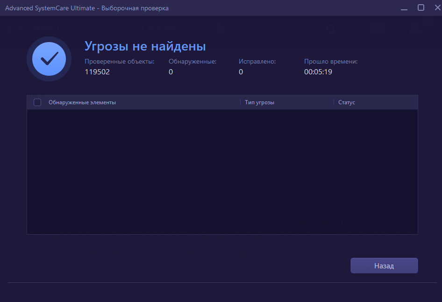The height and width of the screenshot is (302, 442).
Task: Click the Проверенные объекты label
Action: 119,61
